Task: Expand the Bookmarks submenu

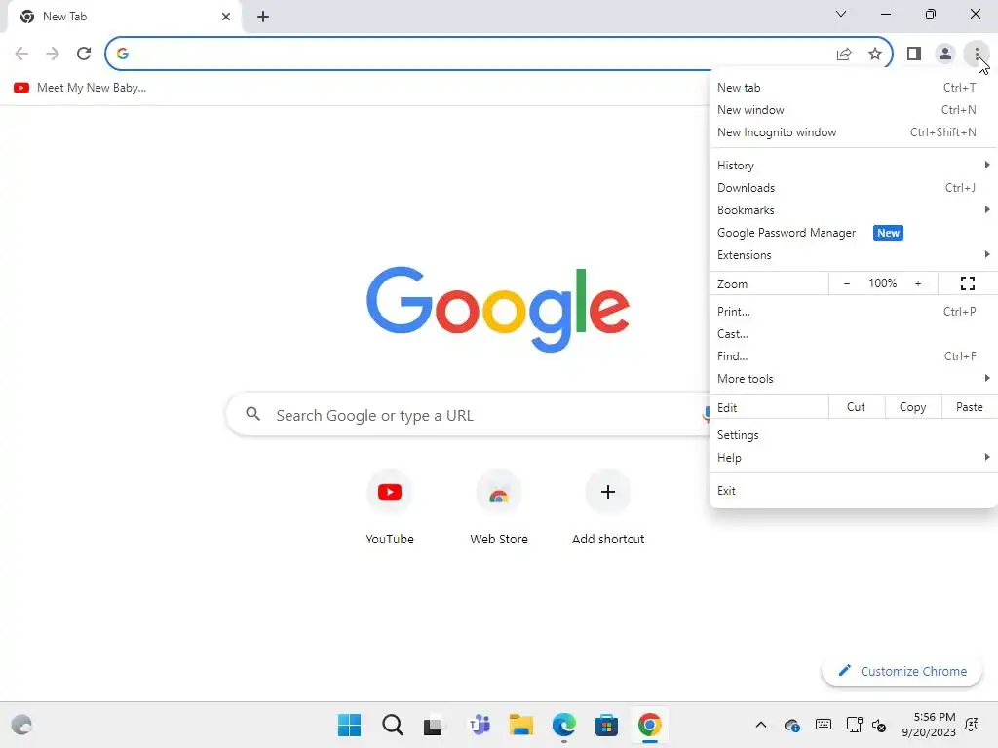Action: (853, 210)
